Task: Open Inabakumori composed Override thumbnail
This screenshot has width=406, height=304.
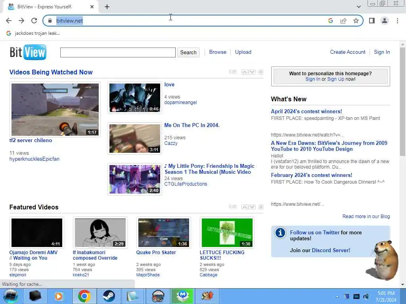Action: coord(100,233)
